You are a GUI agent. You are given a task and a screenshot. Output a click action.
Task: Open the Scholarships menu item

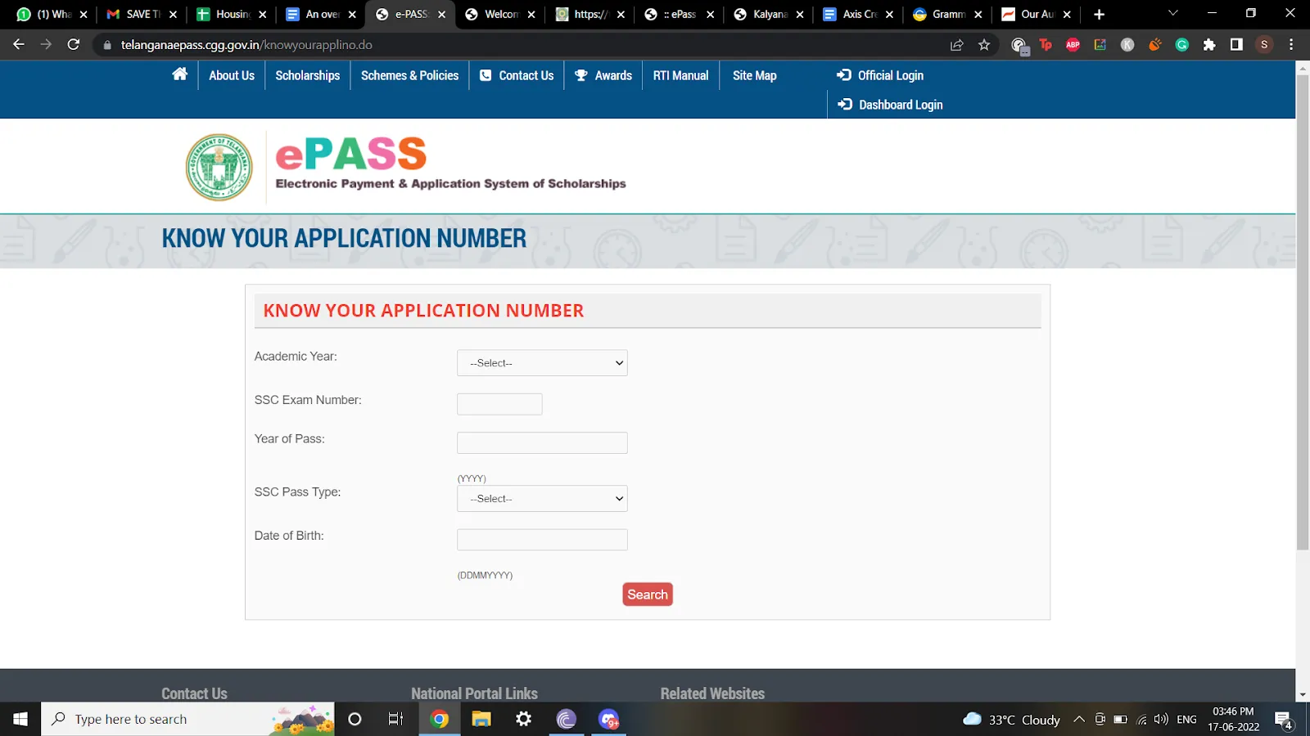[x=307, y=75]
